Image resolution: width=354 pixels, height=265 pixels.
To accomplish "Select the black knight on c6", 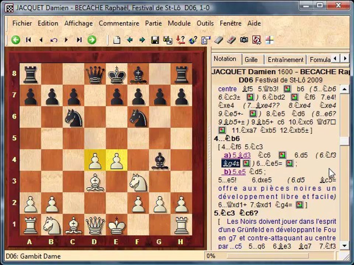I will pyautogui.click(x=73, y=117).
